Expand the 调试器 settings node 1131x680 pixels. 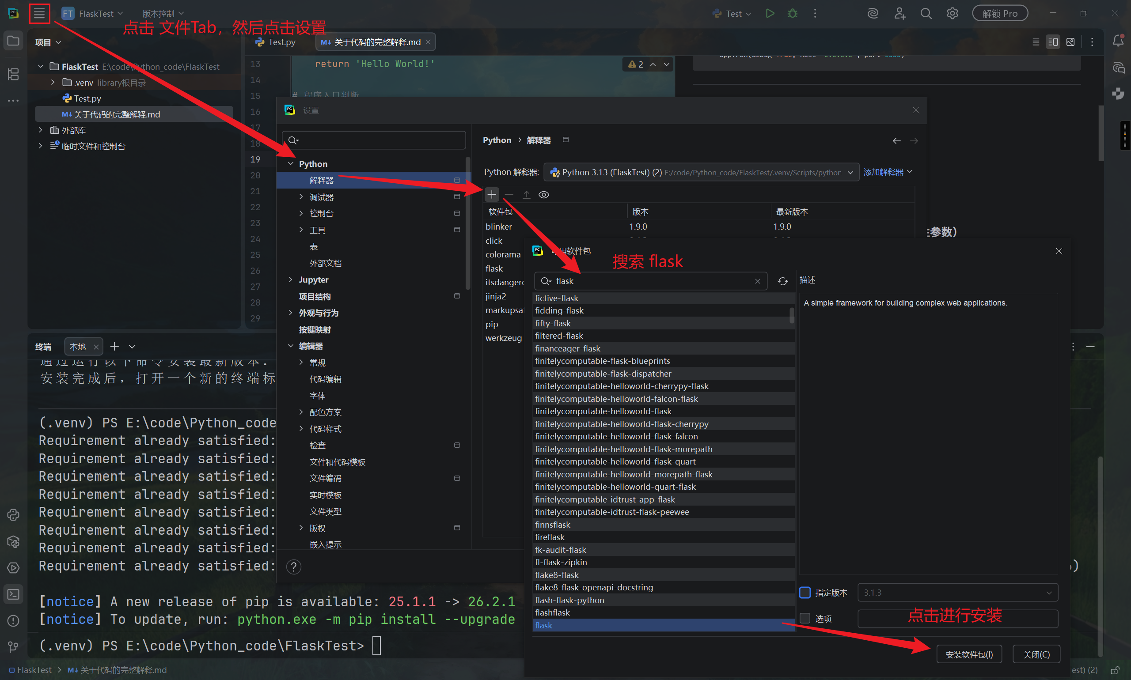click(301, 197)
